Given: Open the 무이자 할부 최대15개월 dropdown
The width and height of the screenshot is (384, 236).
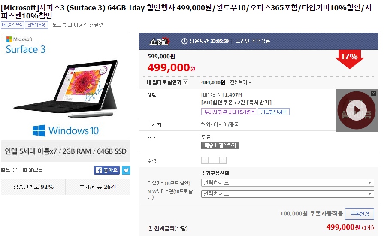Looking at the screenshot, I should [x=229, y=112].
